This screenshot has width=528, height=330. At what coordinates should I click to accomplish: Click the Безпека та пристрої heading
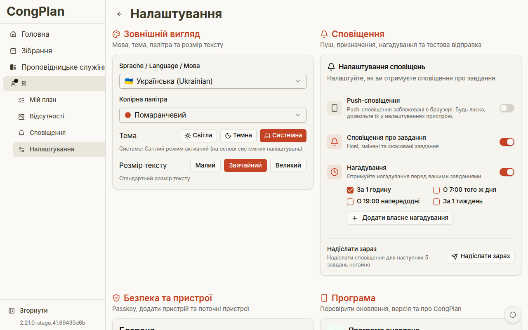[168, 298]
